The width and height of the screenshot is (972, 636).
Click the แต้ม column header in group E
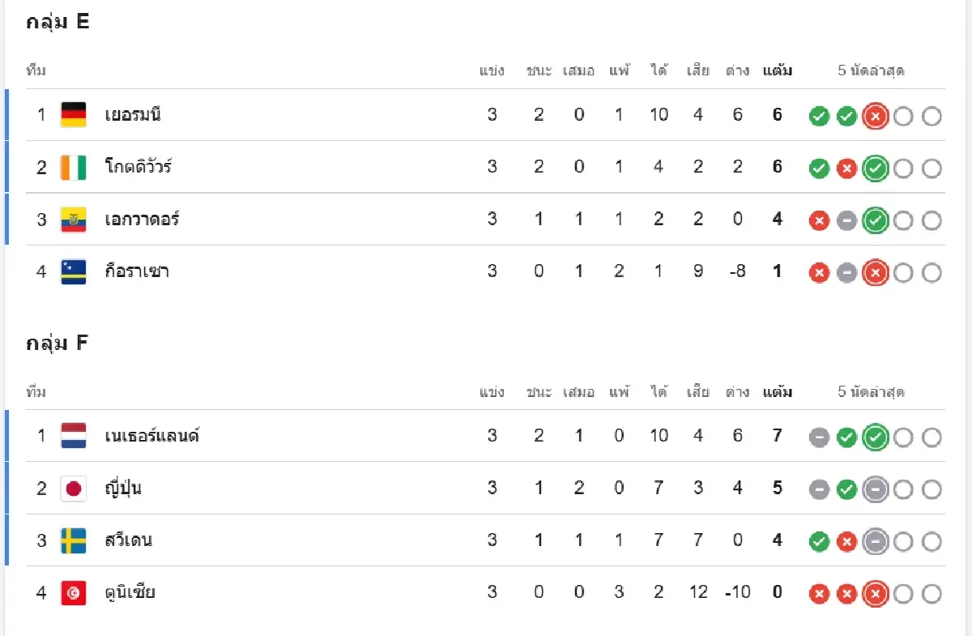point(778,70)
